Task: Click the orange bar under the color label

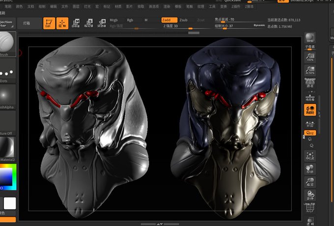Action: coord(8,220)
